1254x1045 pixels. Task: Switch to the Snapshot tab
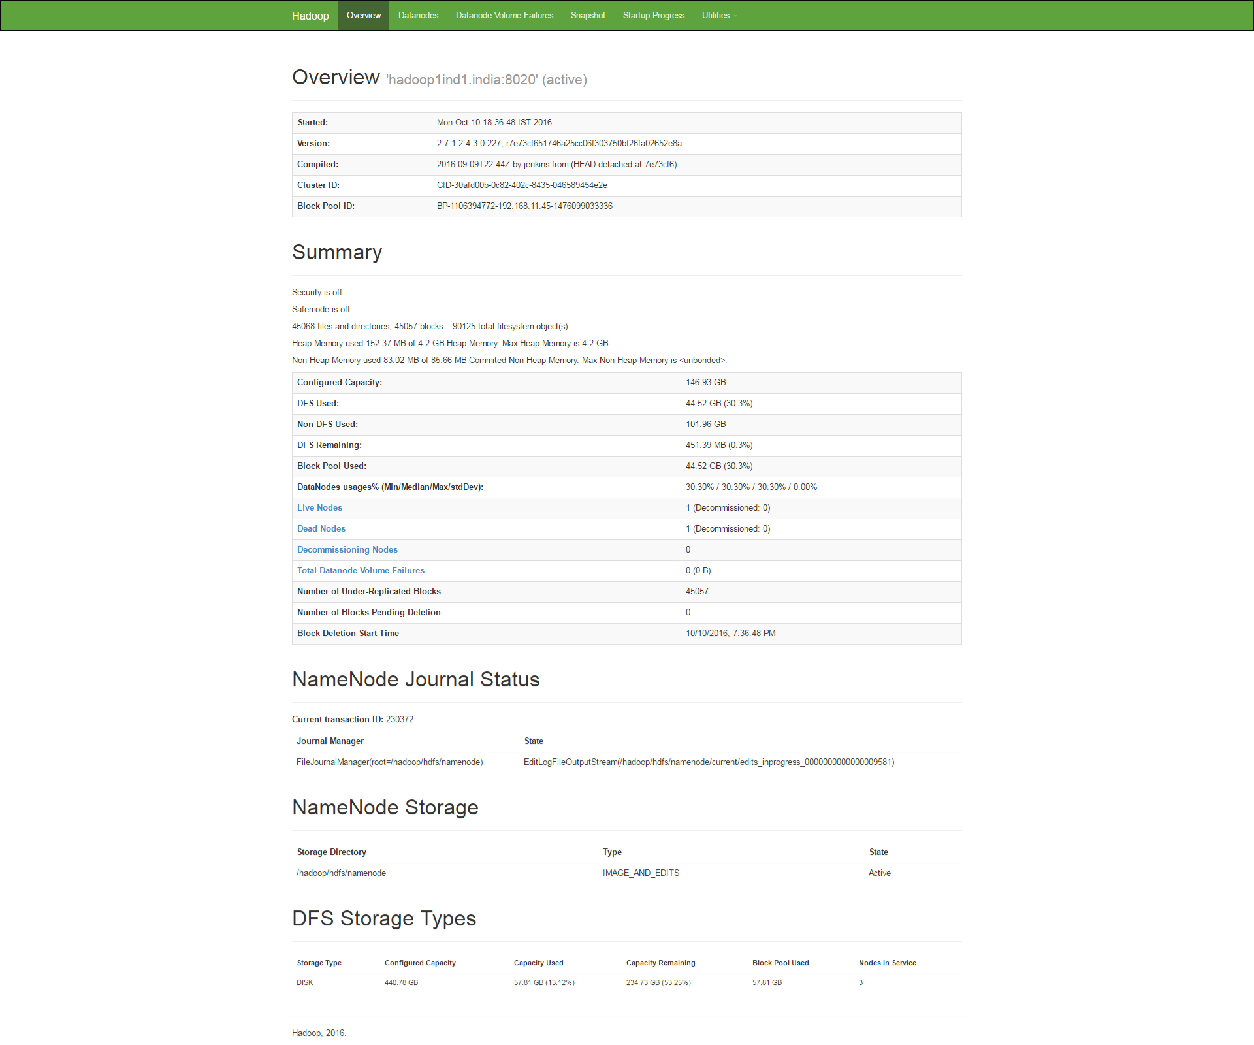588,16
